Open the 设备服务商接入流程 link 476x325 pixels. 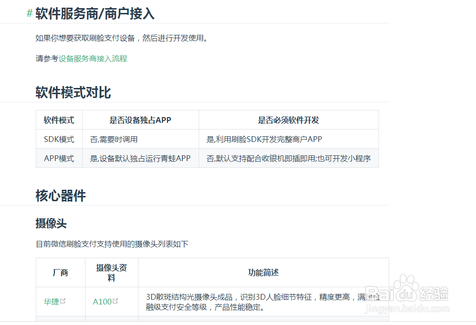(93, 58)
